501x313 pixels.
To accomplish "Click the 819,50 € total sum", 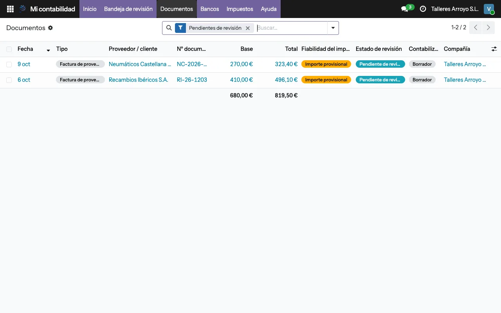I will pos(286,95).
